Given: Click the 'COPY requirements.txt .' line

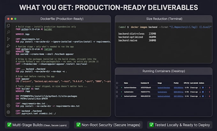Looking at the screenshot, I should (28, 39).
